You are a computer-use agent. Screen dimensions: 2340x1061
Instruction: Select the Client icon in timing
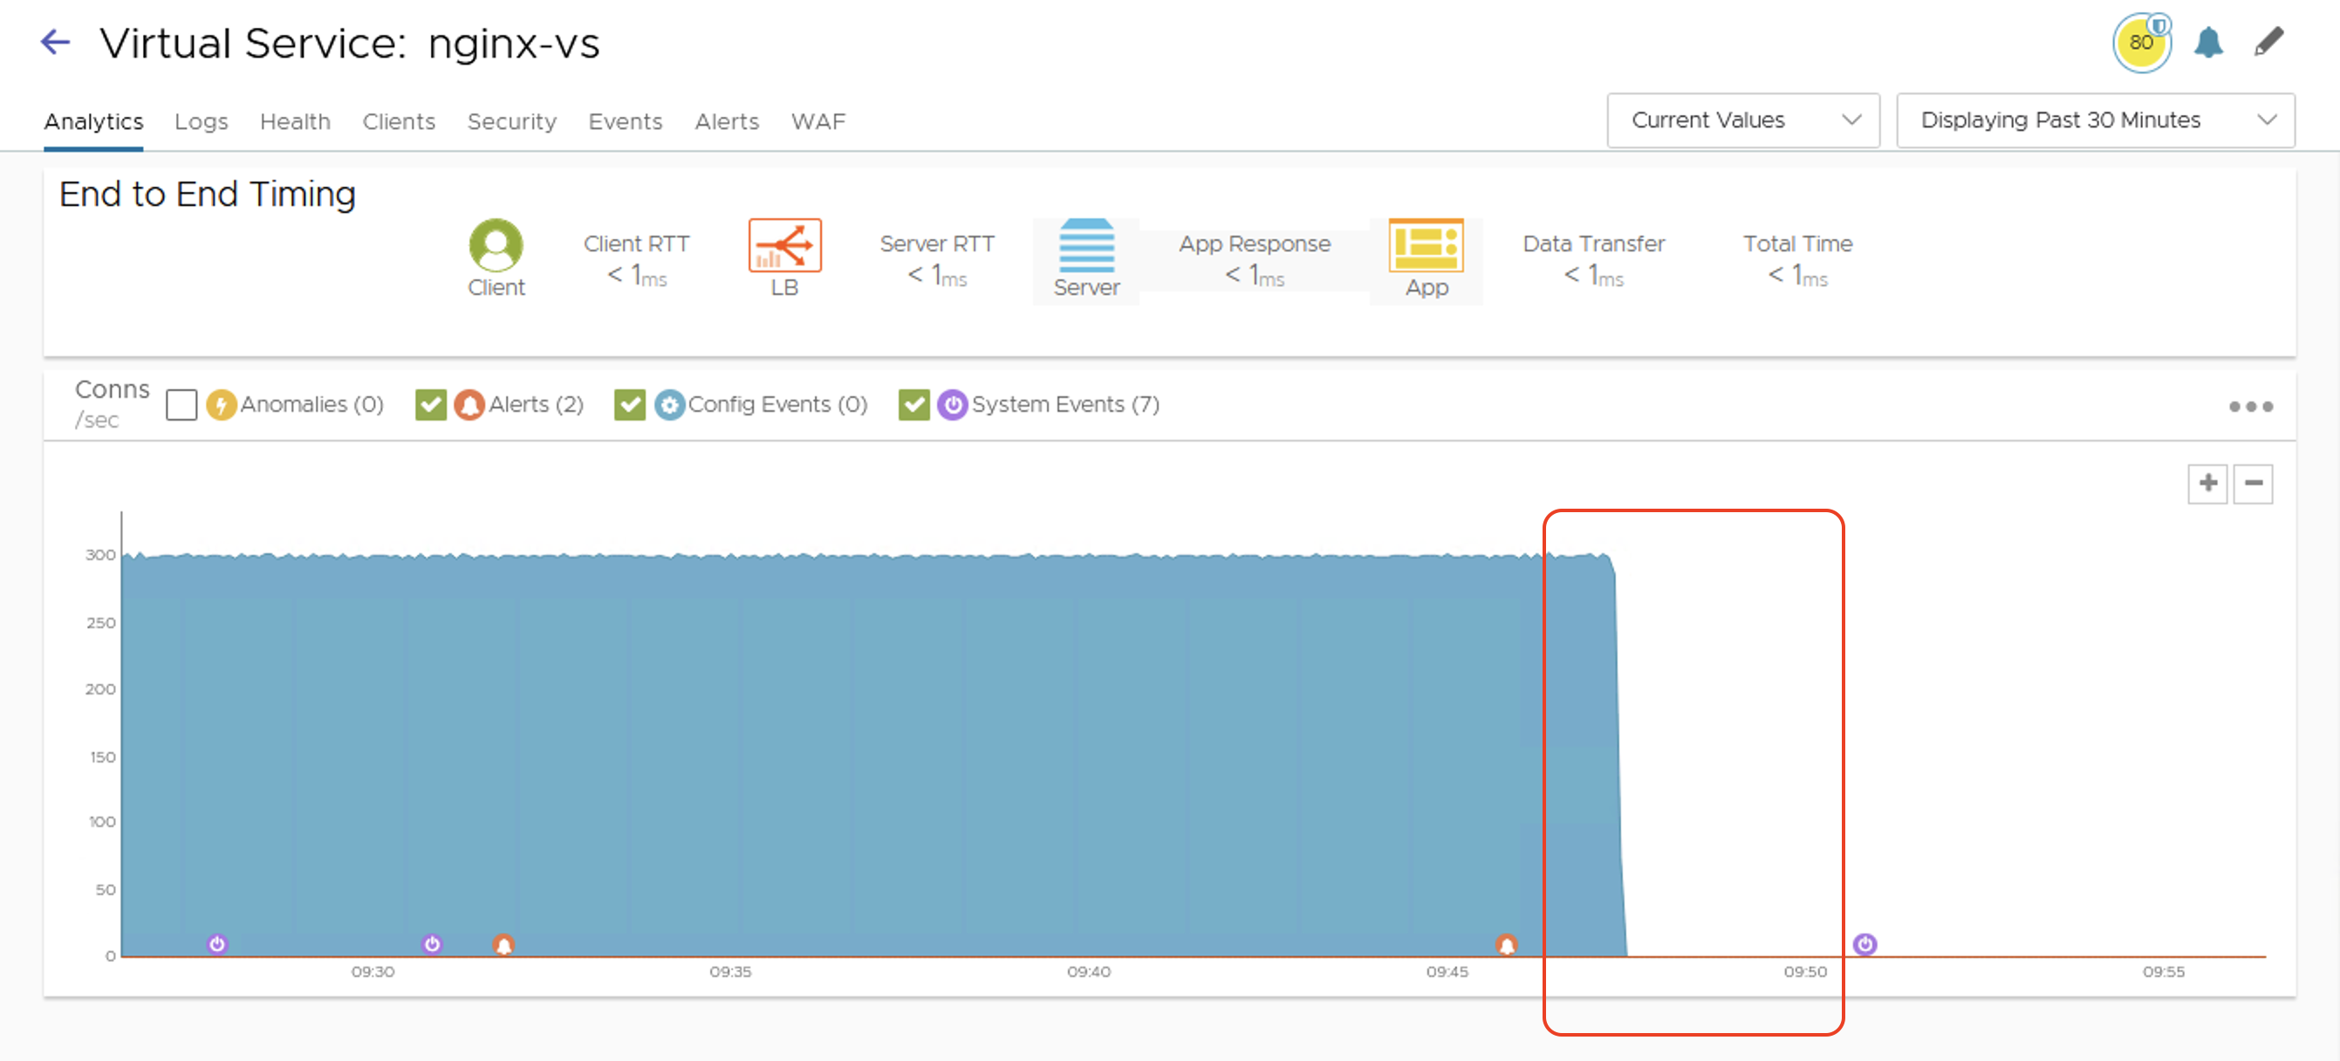tap(496, 244)
